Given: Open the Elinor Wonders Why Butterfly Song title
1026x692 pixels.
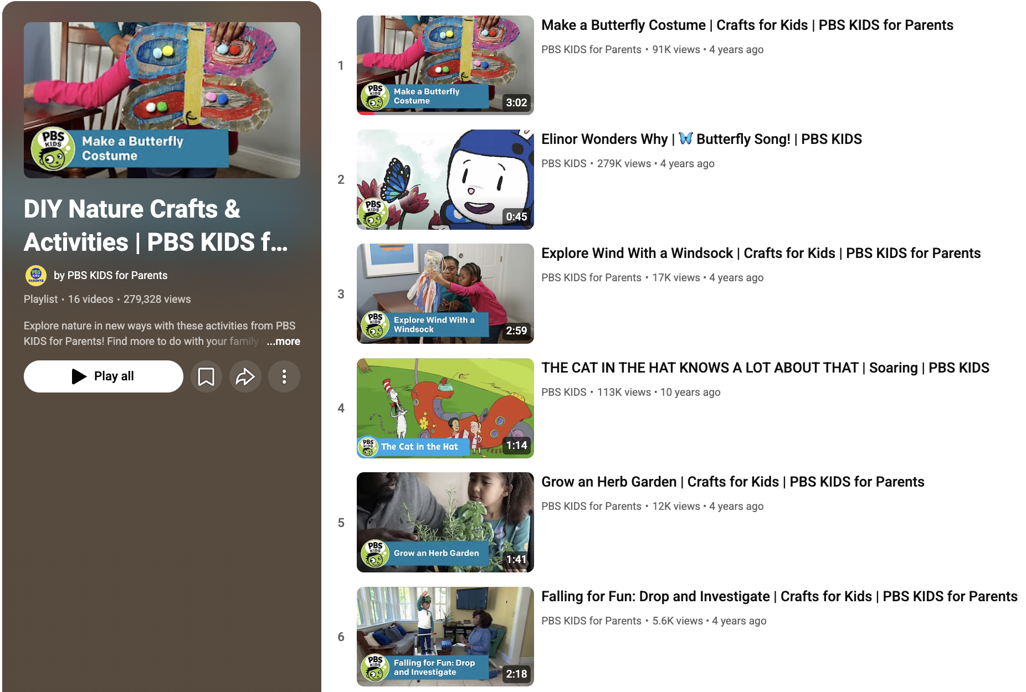Looking at the screenshot, I should pos(701,139).
